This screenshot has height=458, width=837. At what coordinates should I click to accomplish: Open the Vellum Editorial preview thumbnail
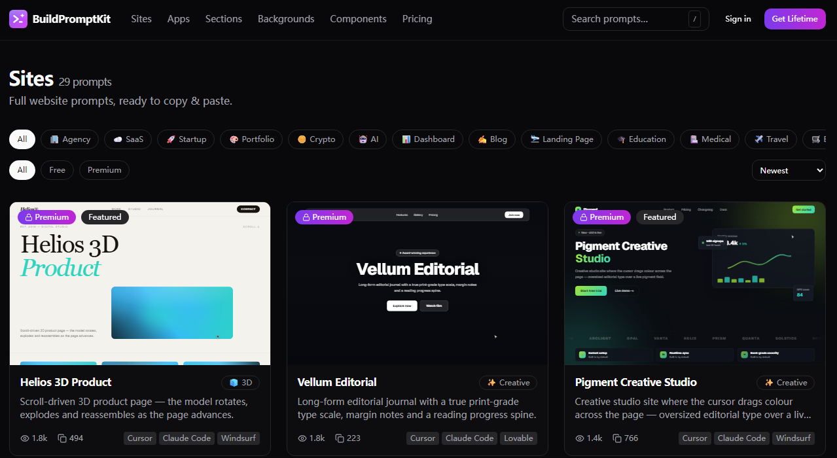coord(418,283)
